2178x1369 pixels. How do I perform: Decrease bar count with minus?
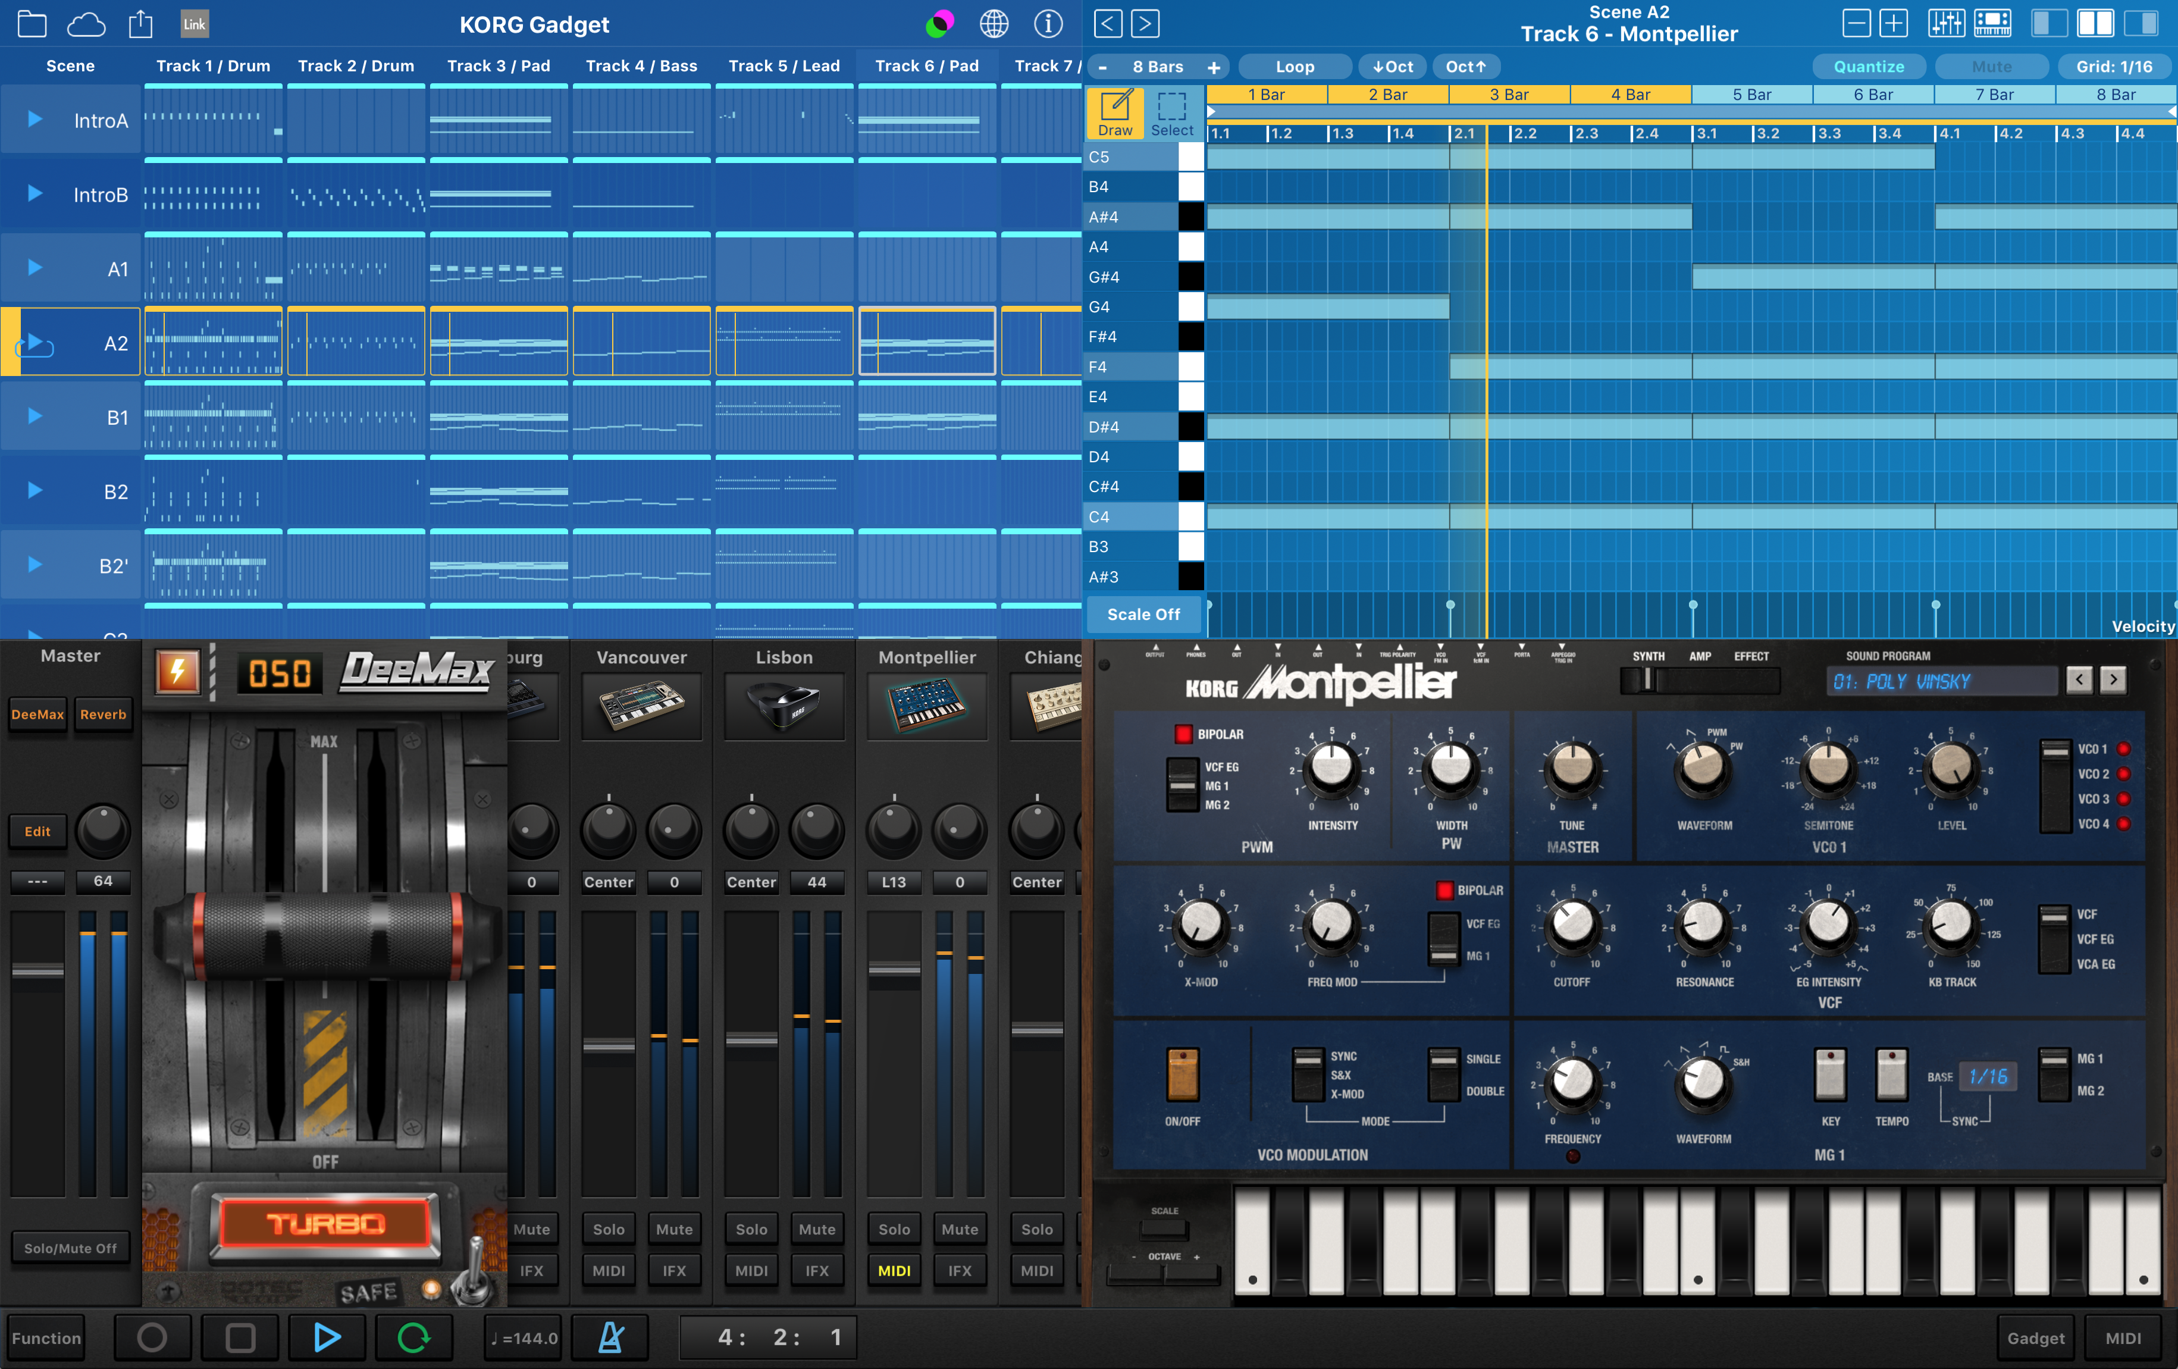tap(1102, 67)
